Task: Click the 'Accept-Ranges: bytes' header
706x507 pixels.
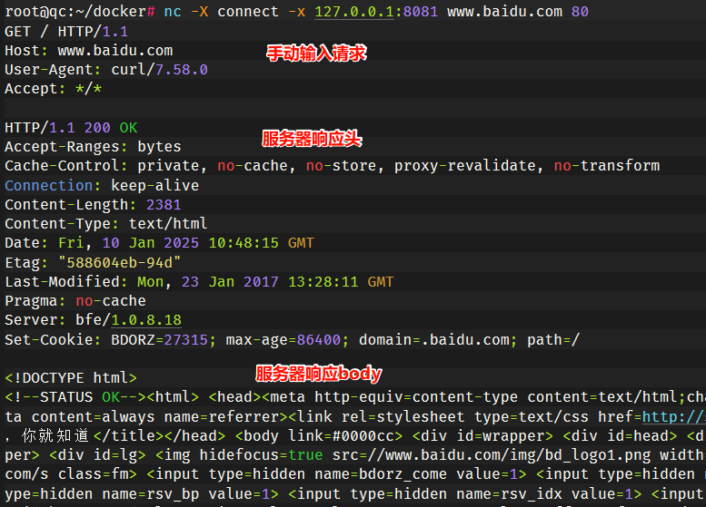Action: (93, 147)
